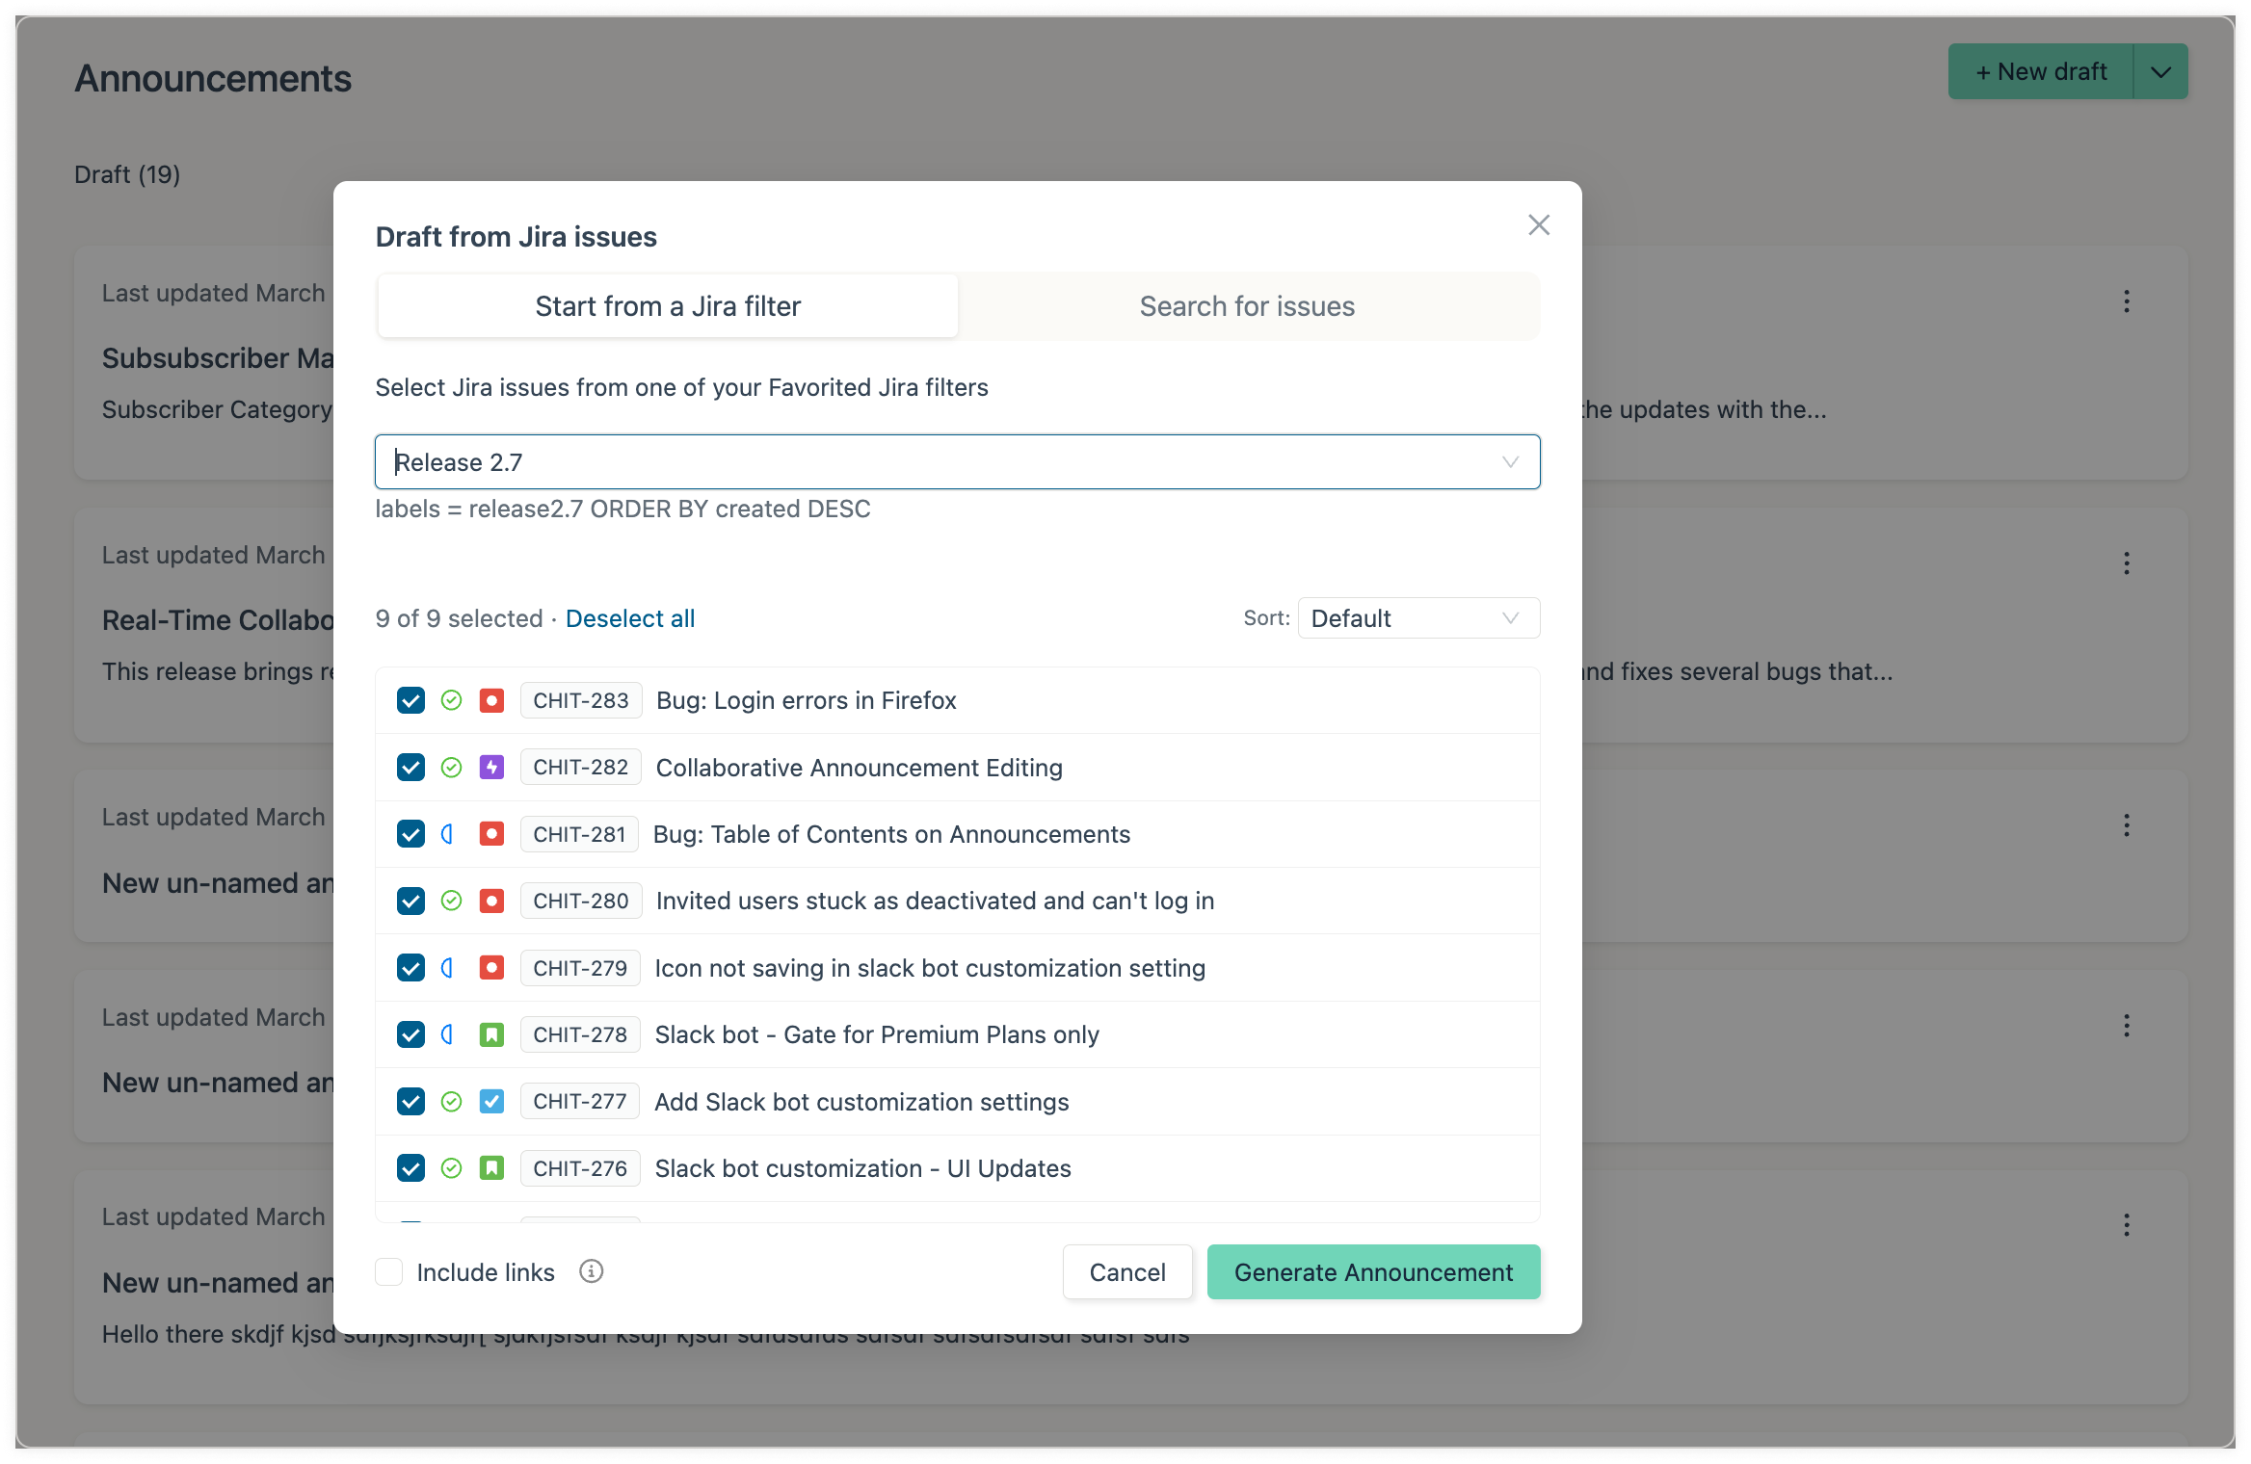Close the Draft from Jira issues dialog

click(1538, 224)
